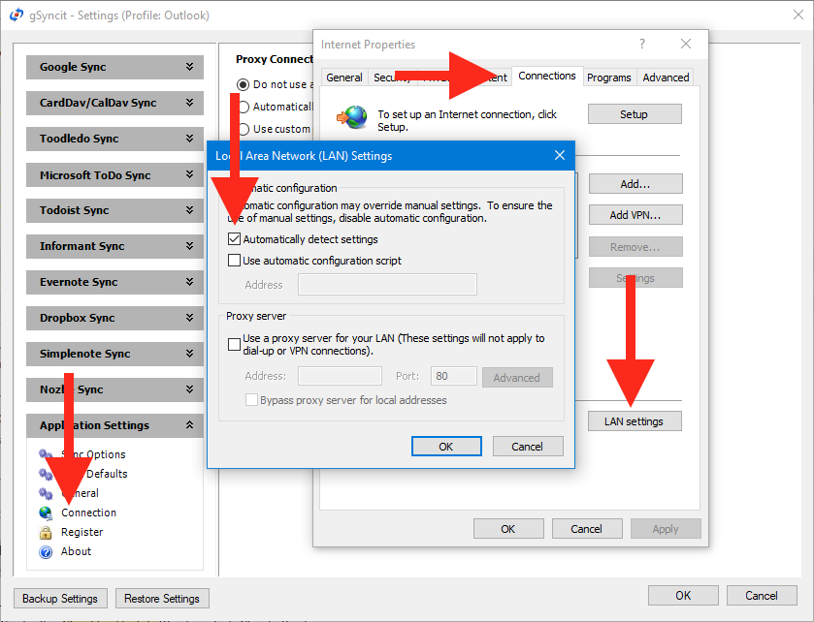This screenshot has width=814, height=622.
Task: Expand the Dropbox Sync section
Action: [x=114, y=318]
